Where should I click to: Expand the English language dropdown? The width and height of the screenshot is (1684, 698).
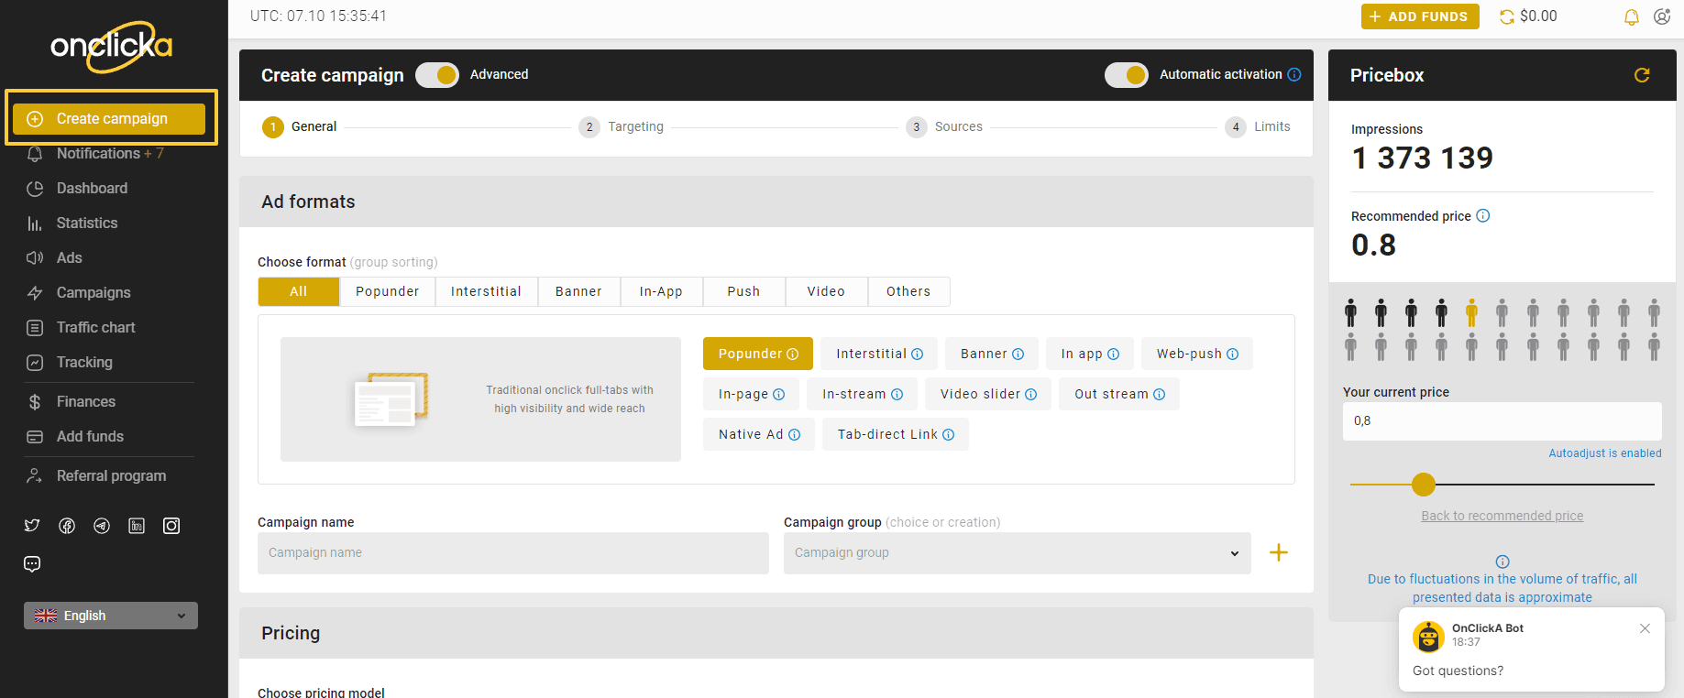point(111,616)
